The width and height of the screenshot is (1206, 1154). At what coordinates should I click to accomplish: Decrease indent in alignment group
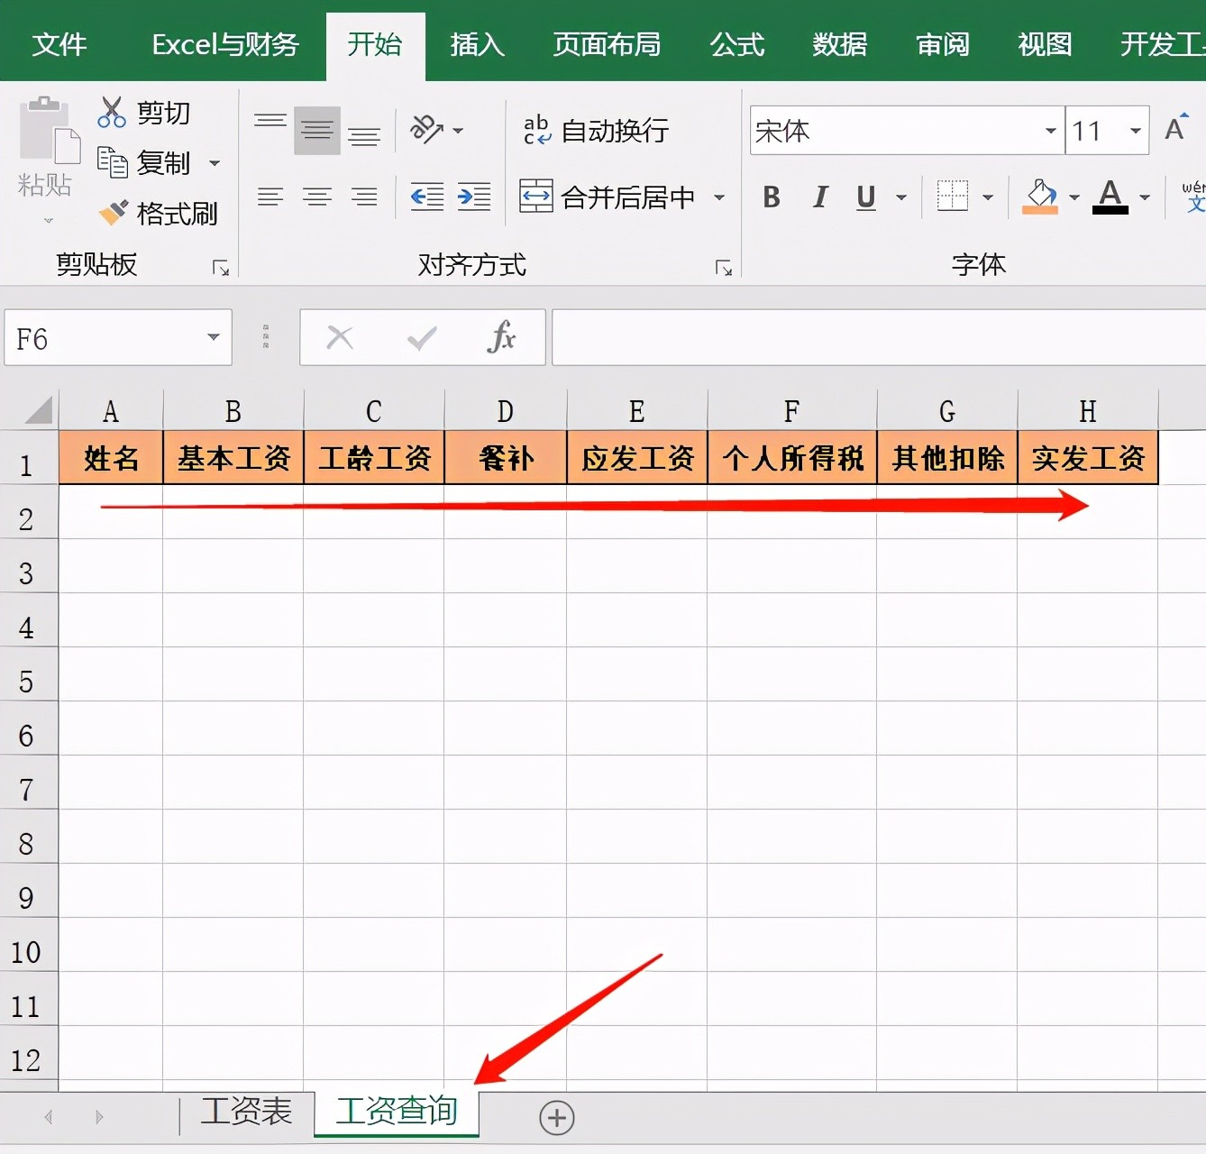point(426,197)
